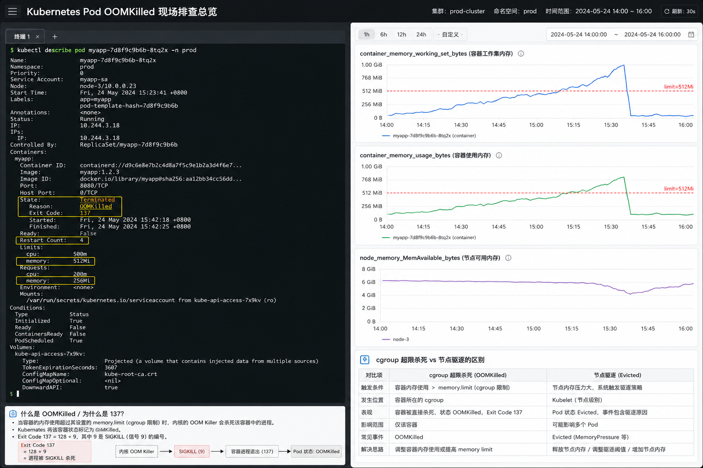Click the cgroup comparison section icon
This screenshot has height=468, width=703.
(365, 360)
